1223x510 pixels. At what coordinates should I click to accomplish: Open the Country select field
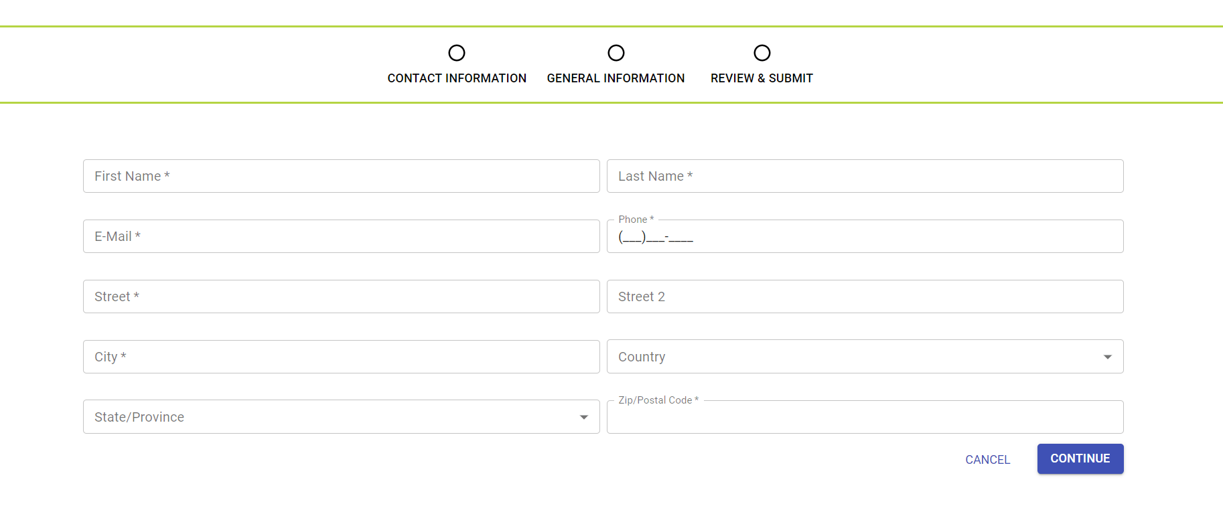coord(851,357)
